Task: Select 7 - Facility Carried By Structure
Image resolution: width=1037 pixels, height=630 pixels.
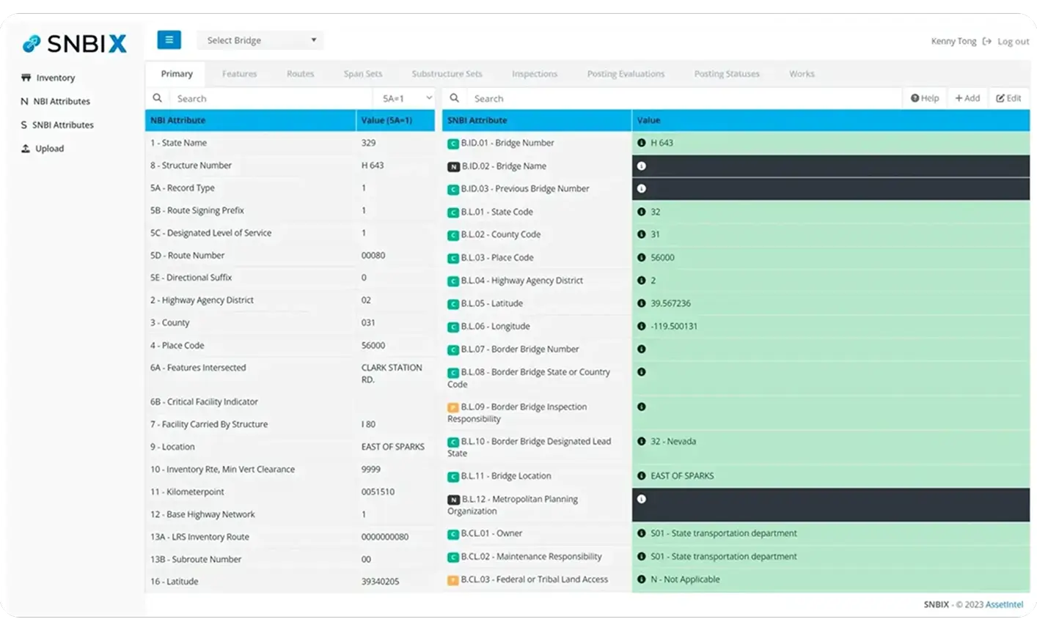Action: (x=290, y=424)
